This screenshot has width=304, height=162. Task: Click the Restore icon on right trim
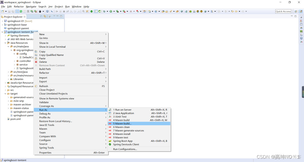(x=301, y=17)
